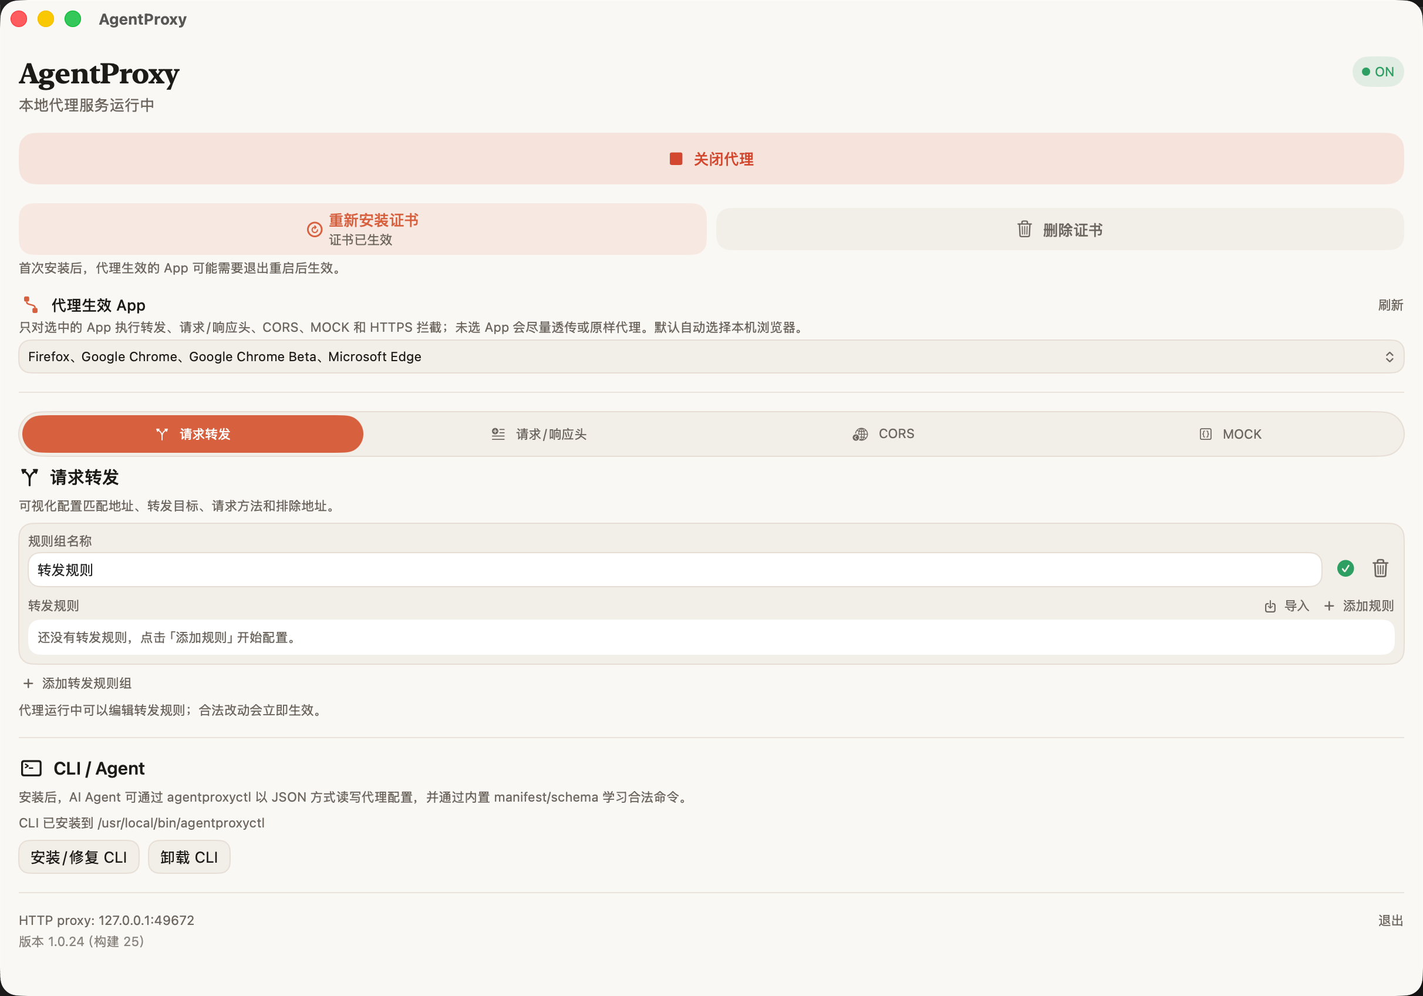Click the 卸载 CLI button
Viewport: 1423px width, 996px height.
(x=189, y=857)
